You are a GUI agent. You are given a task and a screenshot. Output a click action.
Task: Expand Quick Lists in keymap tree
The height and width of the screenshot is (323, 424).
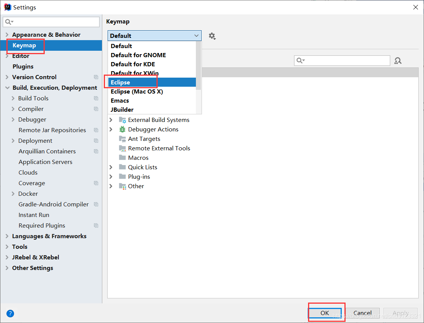click(111, 167)
